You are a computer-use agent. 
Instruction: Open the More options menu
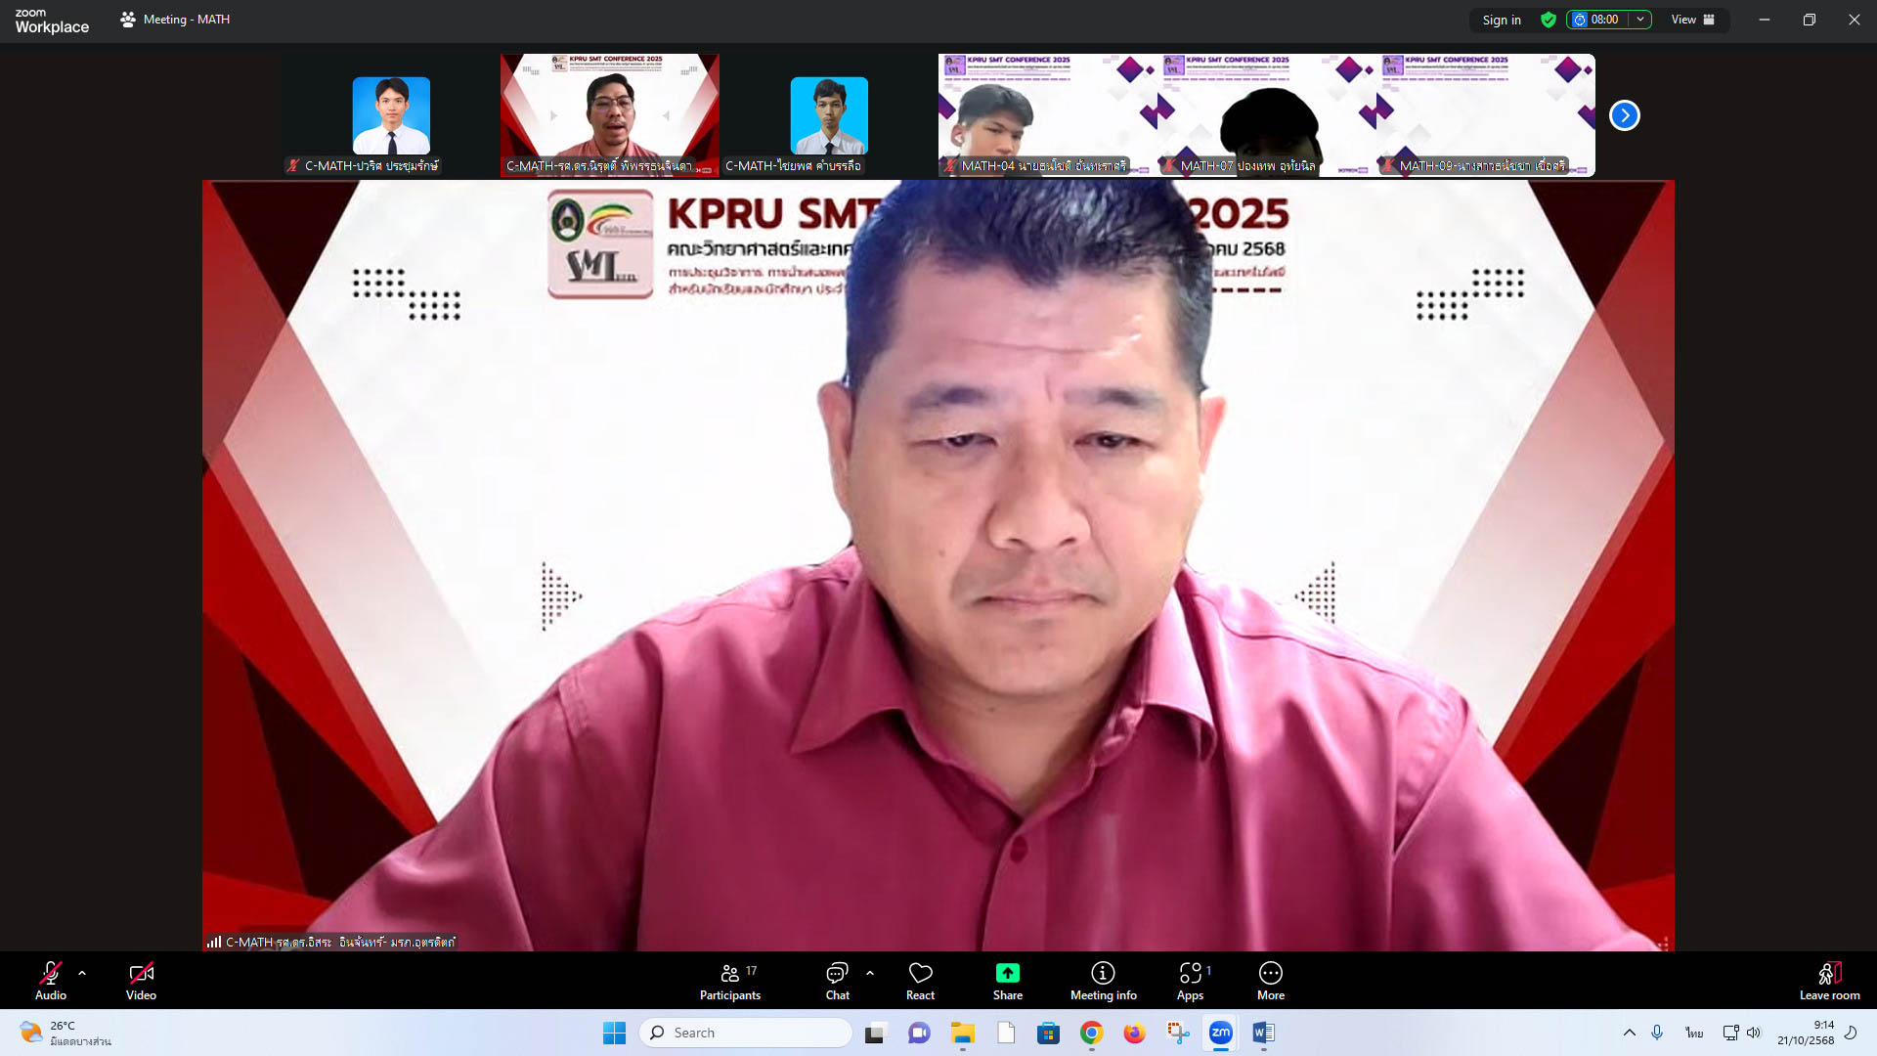pos(1270,974)
